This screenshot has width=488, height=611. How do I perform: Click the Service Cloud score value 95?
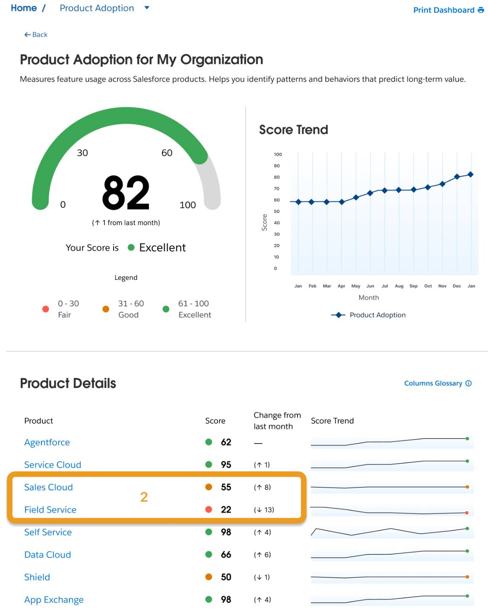click(x=226, y=465)
